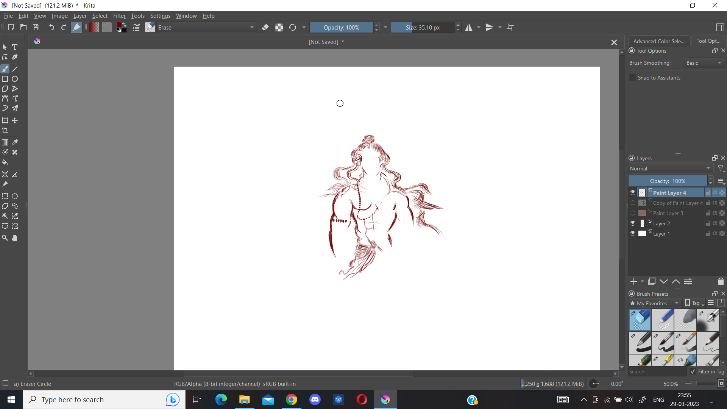Select the Fill bucket tool
Screen dimensions: 727x409
(x=5, y=162)
